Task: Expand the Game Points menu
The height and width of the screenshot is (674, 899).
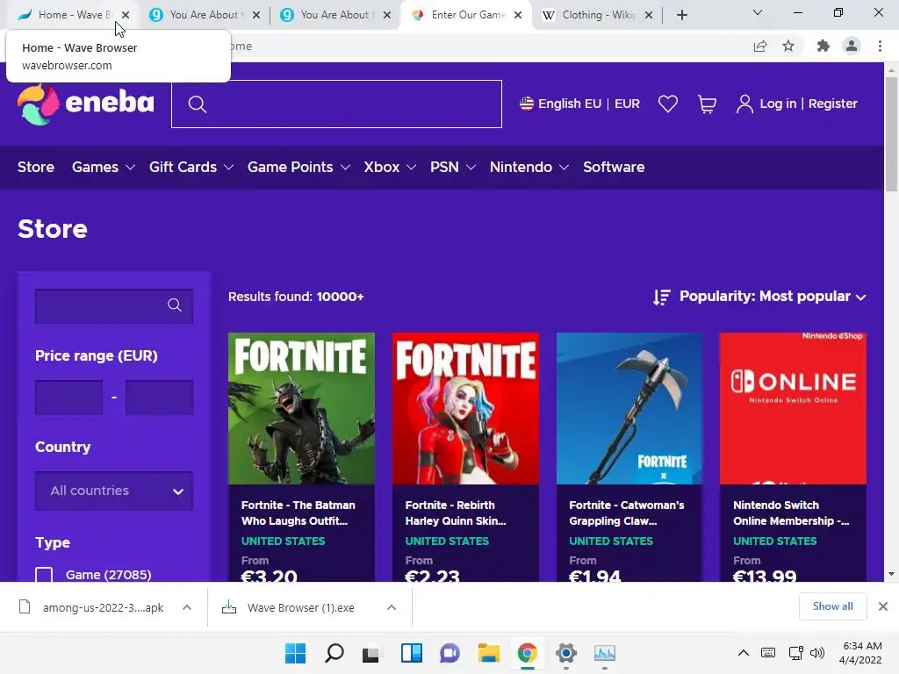Action: pyautogui.click(x=298, y=167)
